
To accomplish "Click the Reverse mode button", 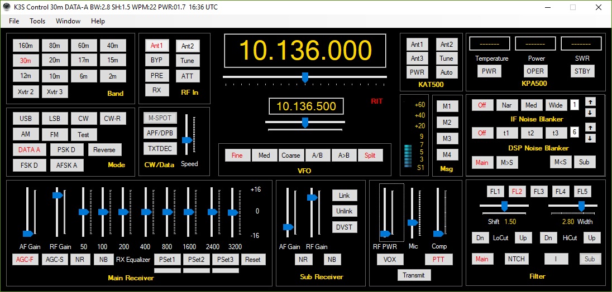I will tap(104, 150).
